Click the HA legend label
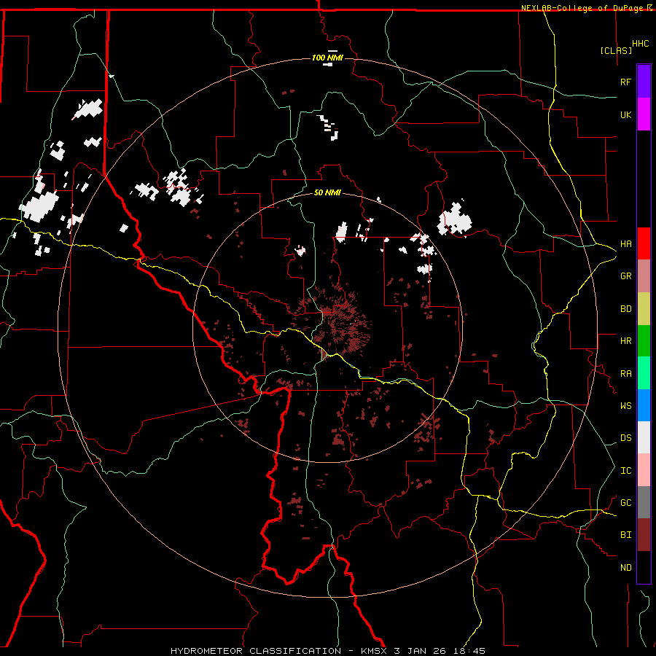The image size is (656, 656). point(626,243)
